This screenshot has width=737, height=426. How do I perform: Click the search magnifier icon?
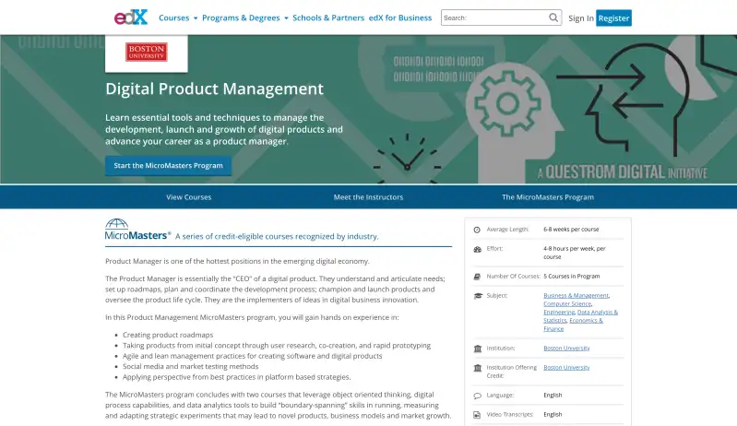553,18
